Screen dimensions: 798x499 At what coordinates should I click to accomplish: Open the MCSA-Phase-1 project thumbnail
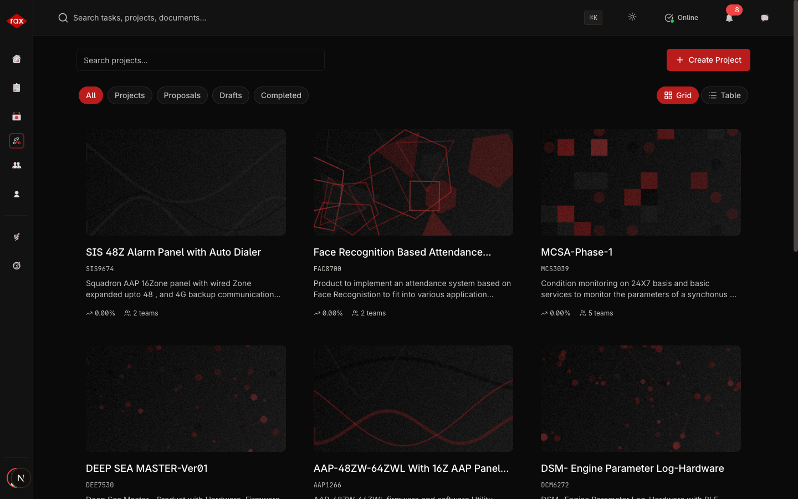click(x=641, y=182)
